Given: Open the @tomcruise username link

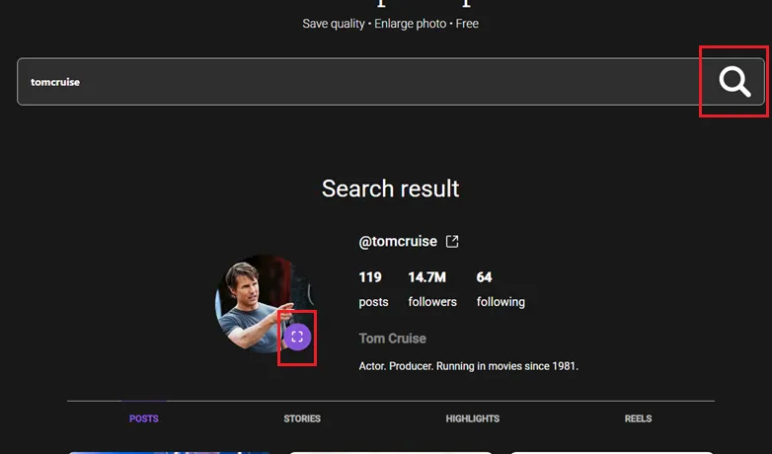Looking at the screenshot, I should coord(398,242).
